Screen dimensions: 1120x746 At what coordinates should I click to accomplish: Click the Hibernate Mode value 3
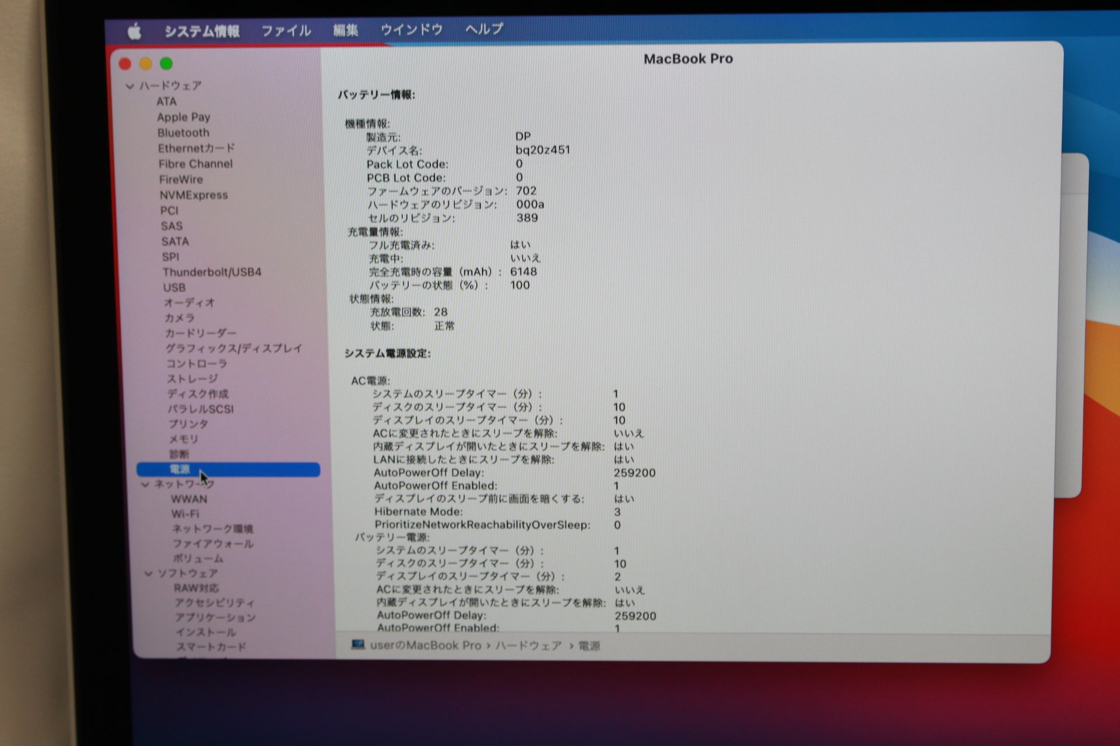pyautogui.click(x=617, y=512)
